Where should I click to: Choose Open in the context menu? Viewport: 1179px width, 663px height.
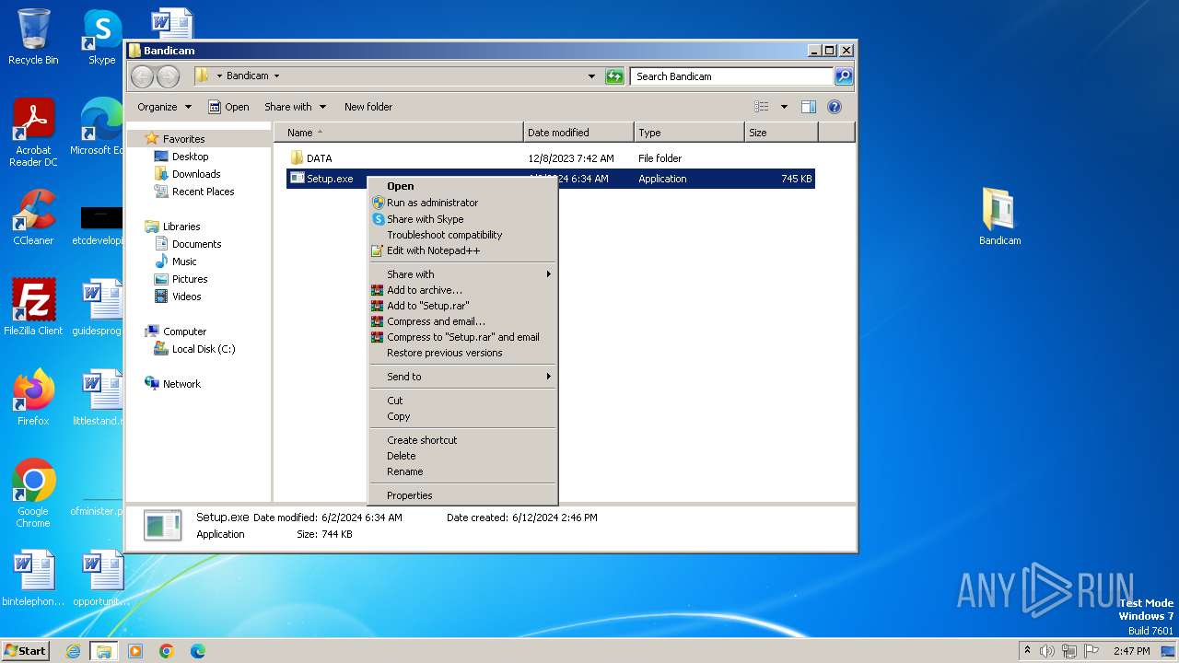pyautogui.click(x=462, y=186)
